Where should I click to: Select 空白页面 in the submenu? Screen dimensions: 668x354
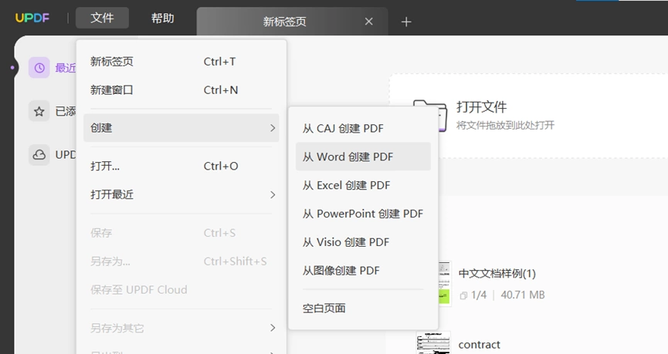pyautogui.click(x=363, y=308)
